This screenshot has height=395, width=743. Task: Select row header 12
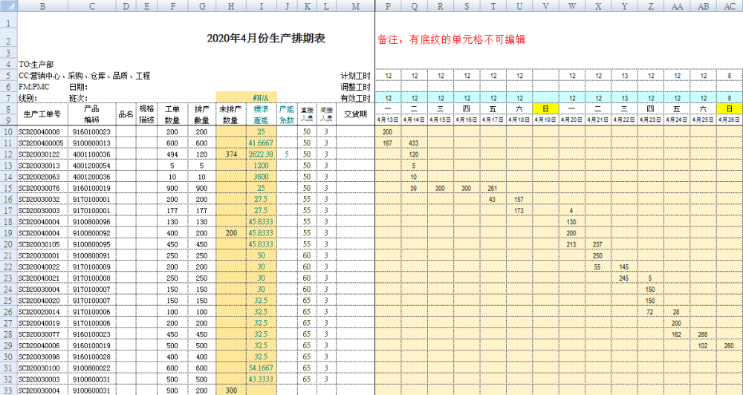tap(8, 154)
